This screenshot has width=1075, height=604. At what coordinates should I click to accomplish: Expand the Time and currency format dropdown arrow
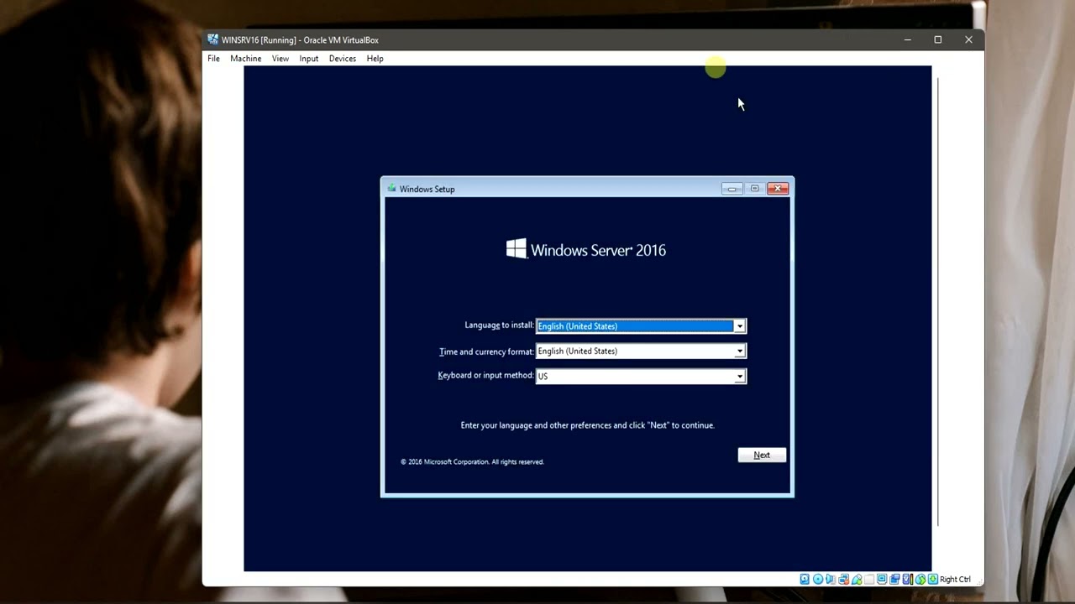pyautogui.click(x=739, y=351)
